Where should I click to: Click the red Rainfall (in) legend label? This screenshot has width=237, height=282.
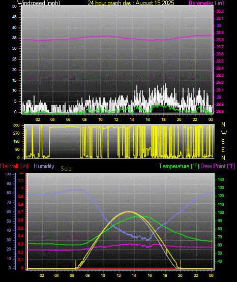click(x=14, y=166)
